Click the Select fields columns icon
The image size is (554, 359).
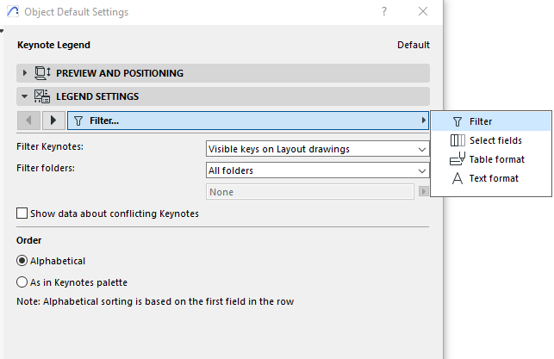(457, 140)
